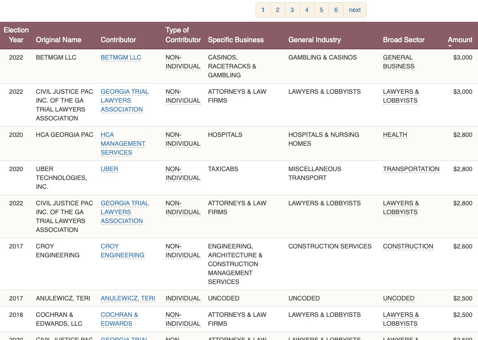Click NON-INDIVIDUAL type in Croy Engineering row
This screenshot has height=340, width=478.
click(183, 251)
